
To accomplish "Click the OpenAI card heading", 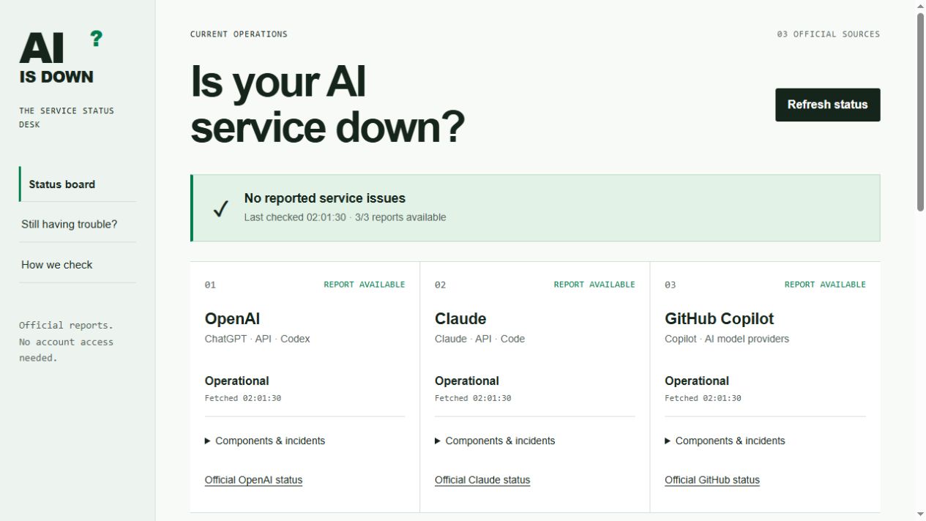I will [x=232, y=319].
